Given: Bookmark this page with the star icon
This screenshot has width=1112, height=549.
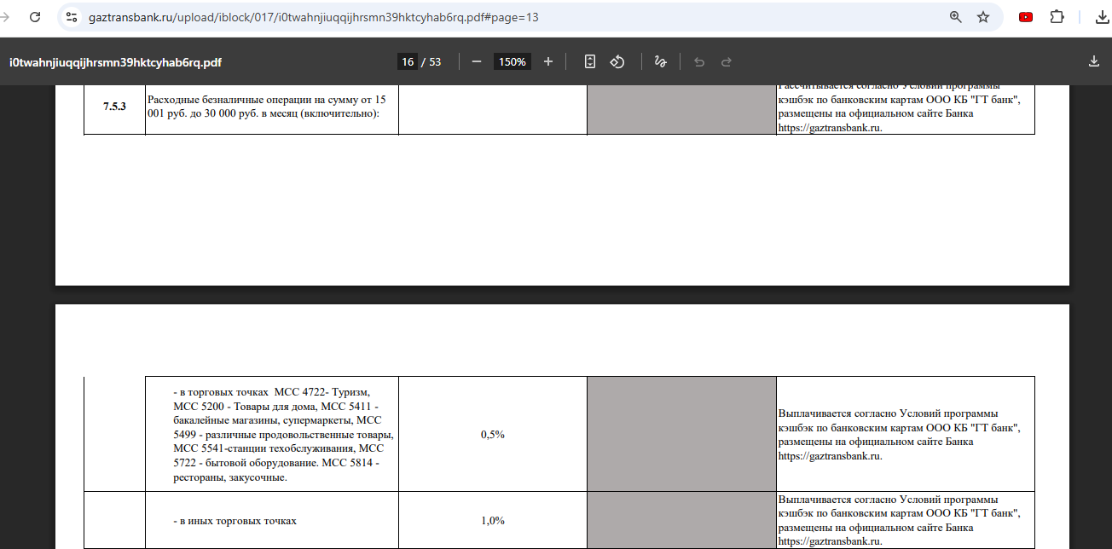Looking at the screenshot, I should [x=983, y=17].
